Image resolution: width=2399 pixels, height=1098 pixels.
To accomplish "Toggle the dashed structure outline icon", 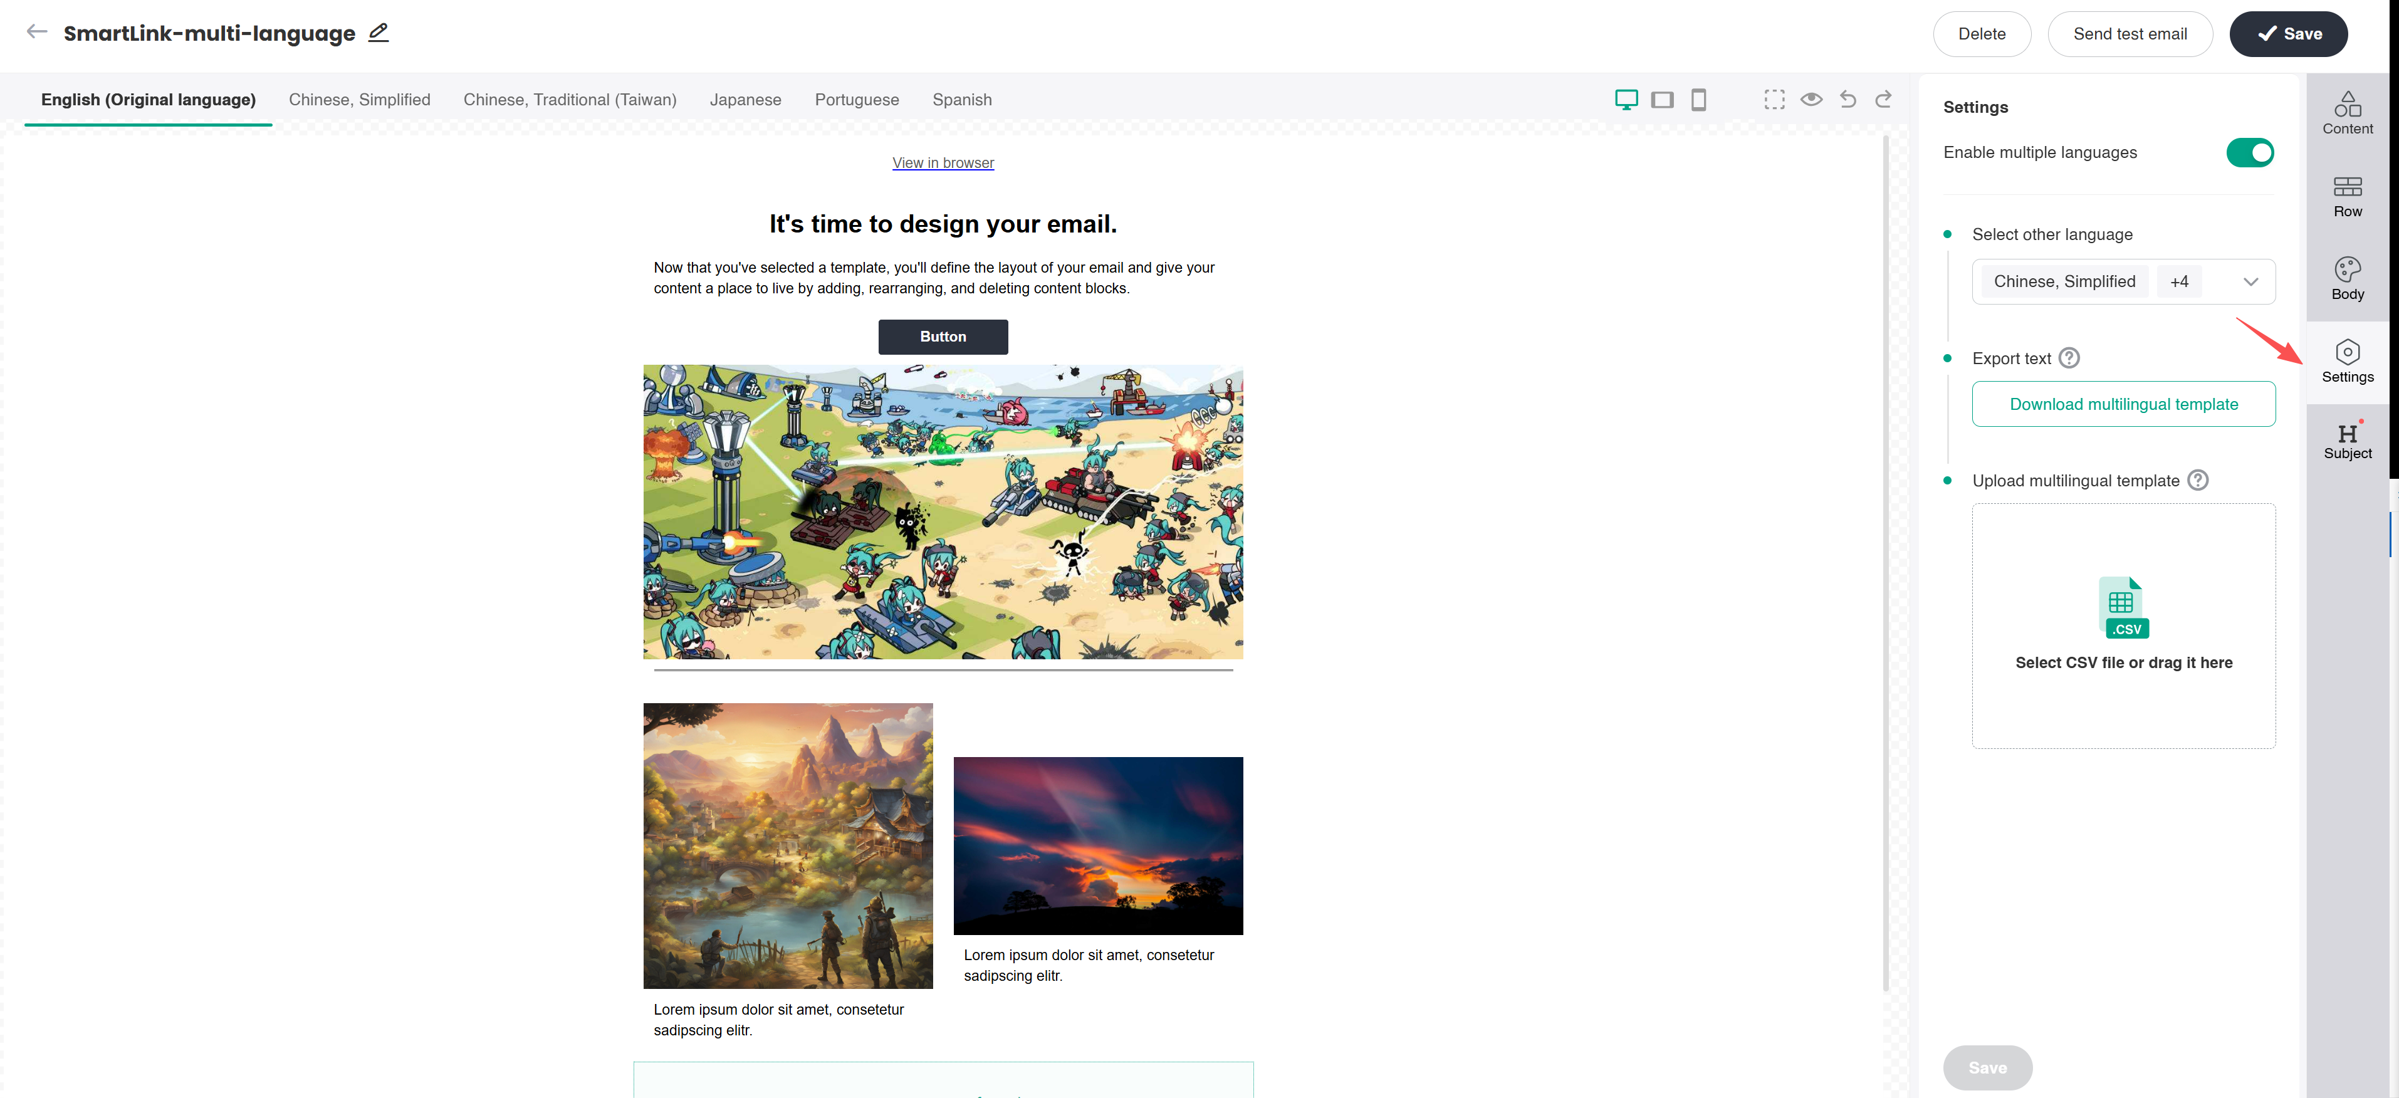I will (1774, 100).
